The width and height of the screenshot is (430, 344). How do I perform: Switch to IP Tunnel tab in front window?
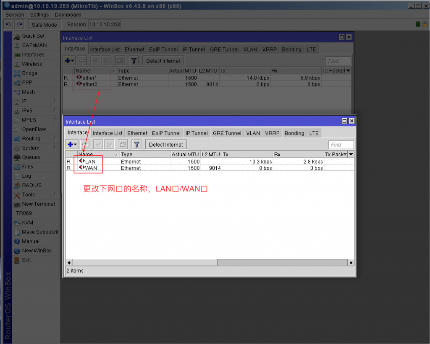(197, 133)
